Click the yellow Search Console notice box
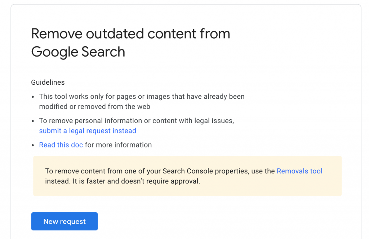The width and height of the screenshot is (369, 239). click(187, 176)
